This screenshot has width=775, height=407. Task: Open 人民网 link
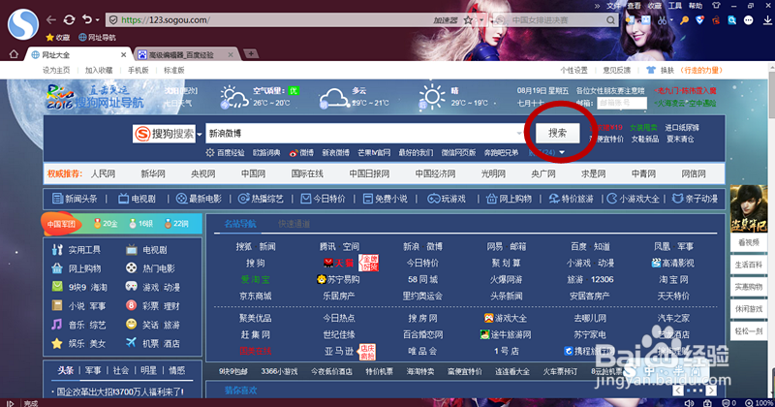pyautogui.click(x=103, y=173)
